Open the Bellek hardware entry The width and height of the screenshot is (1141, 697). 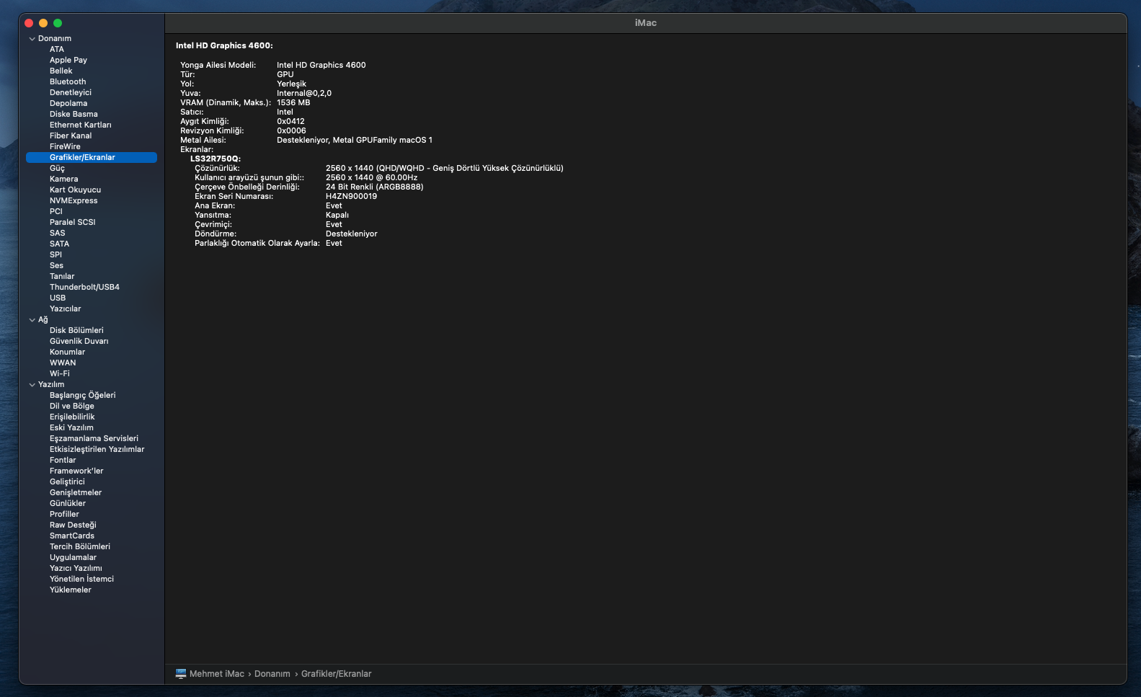tap(61, 71)
